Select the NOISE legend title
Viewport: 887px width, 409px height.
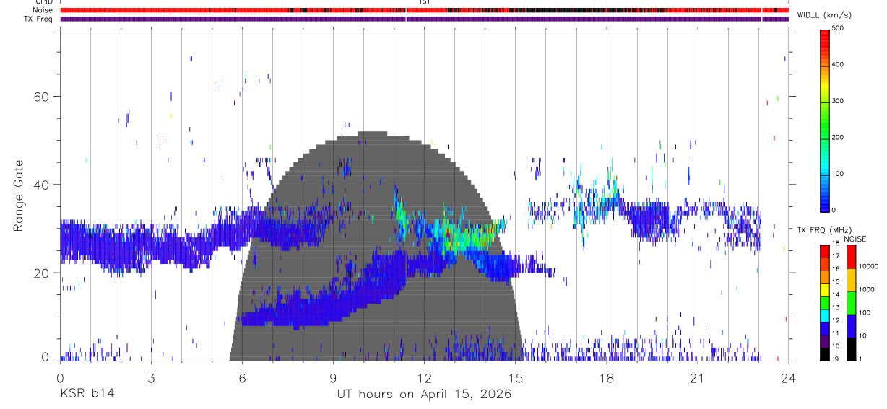(x=854, y=239)
